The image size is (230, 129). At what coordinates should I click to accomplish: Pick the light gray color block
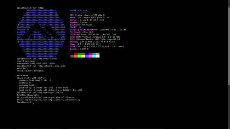(x=98, y=54)
